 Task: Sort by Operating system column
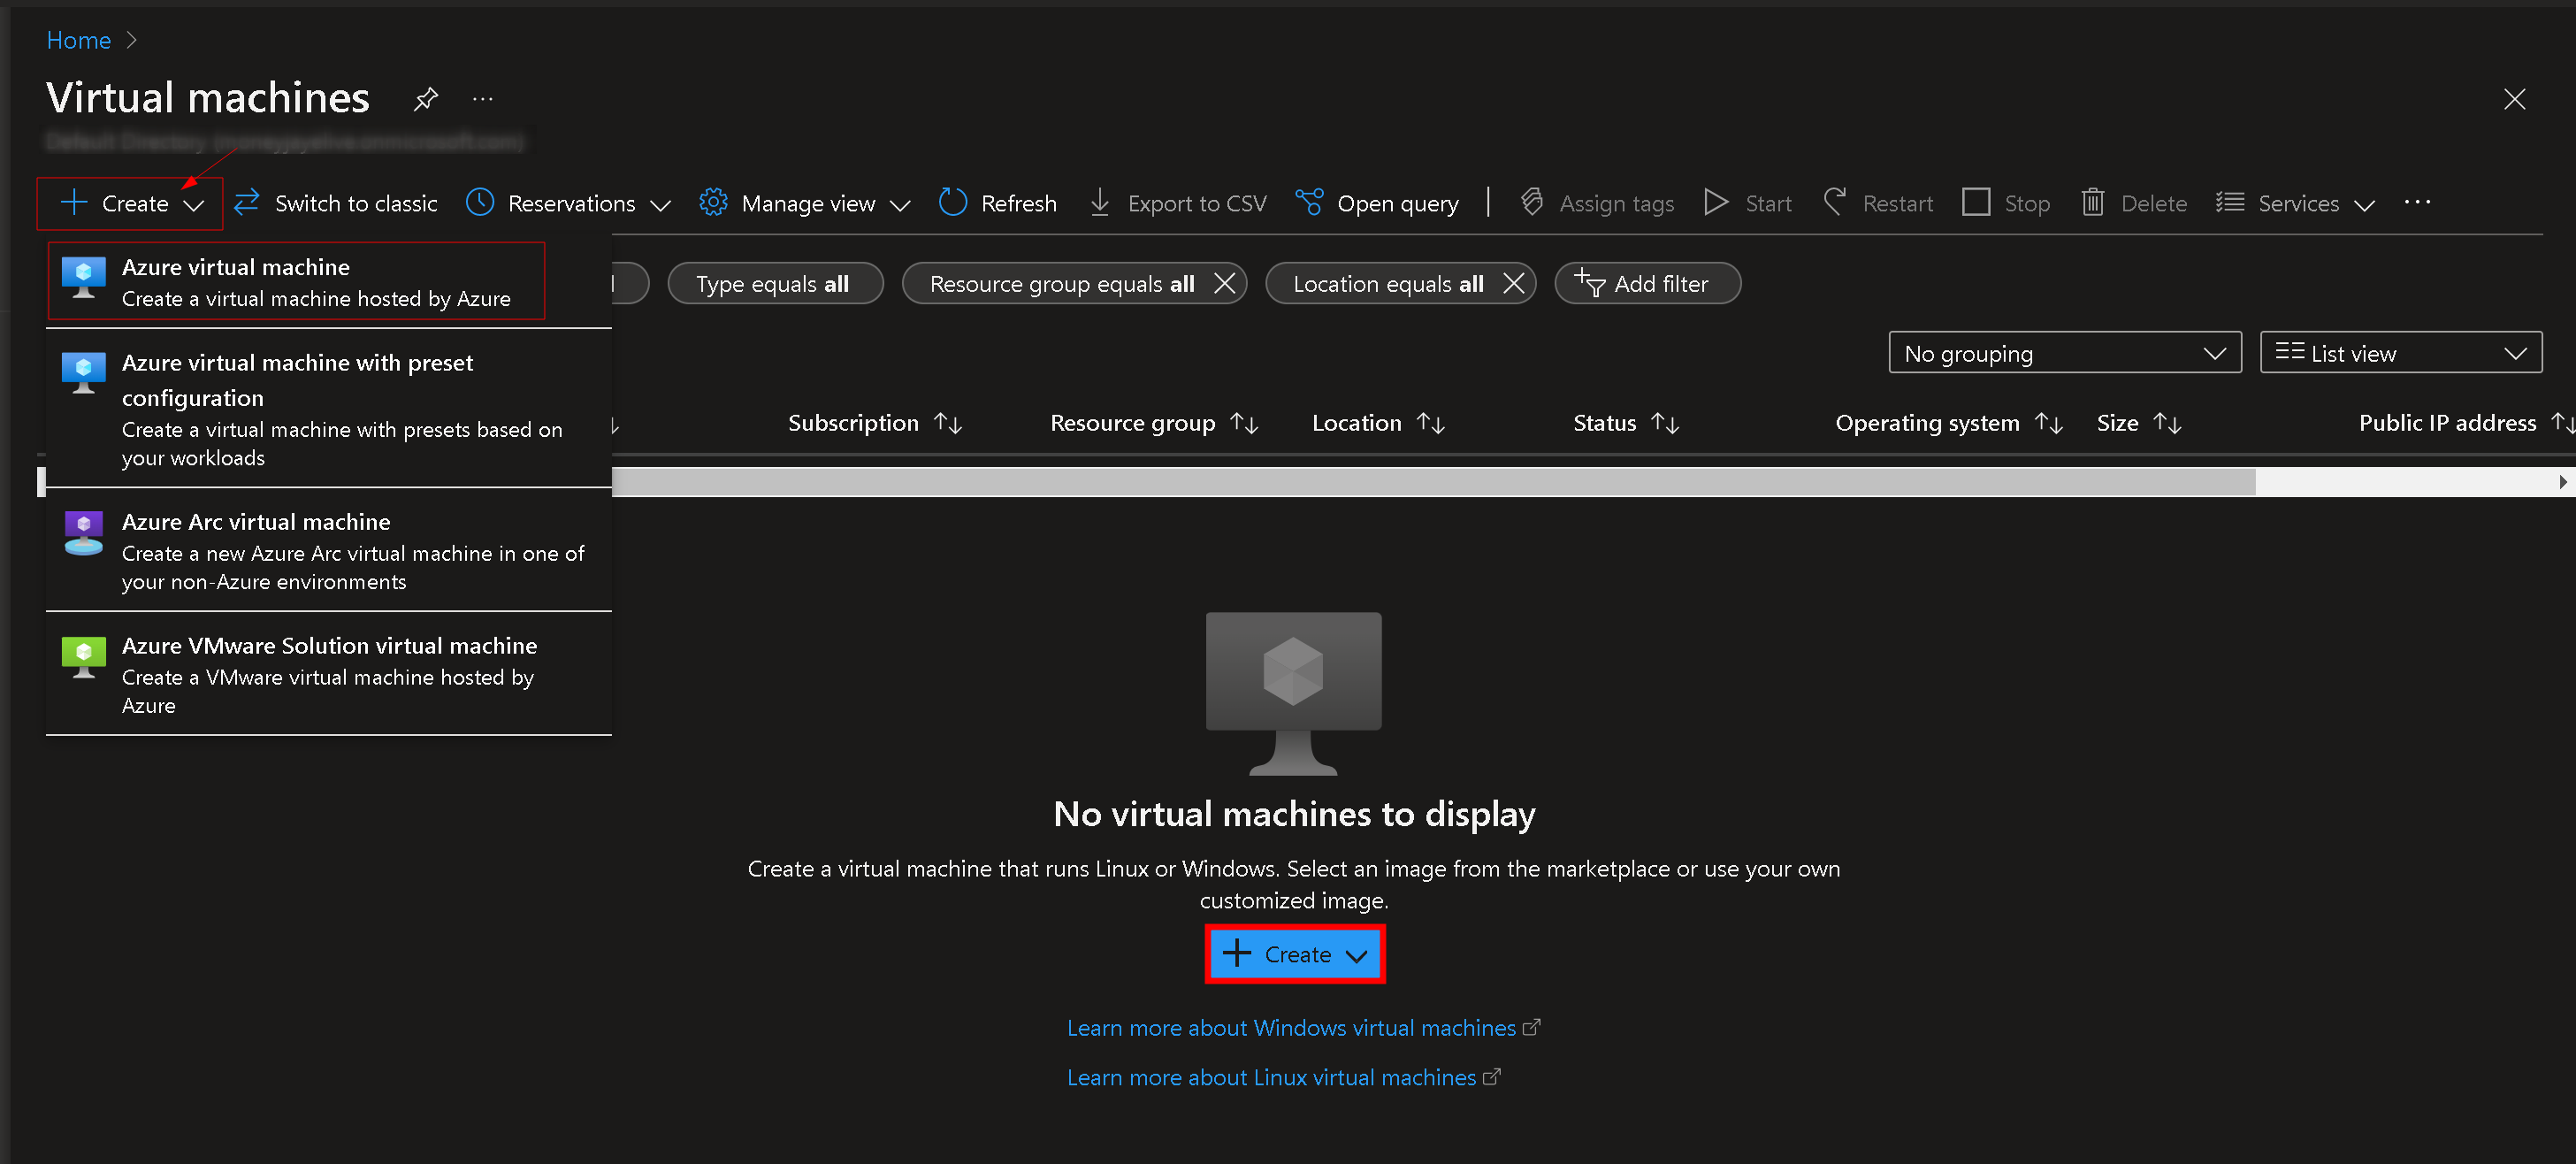pyautogui.click(x=1948, y=423)
